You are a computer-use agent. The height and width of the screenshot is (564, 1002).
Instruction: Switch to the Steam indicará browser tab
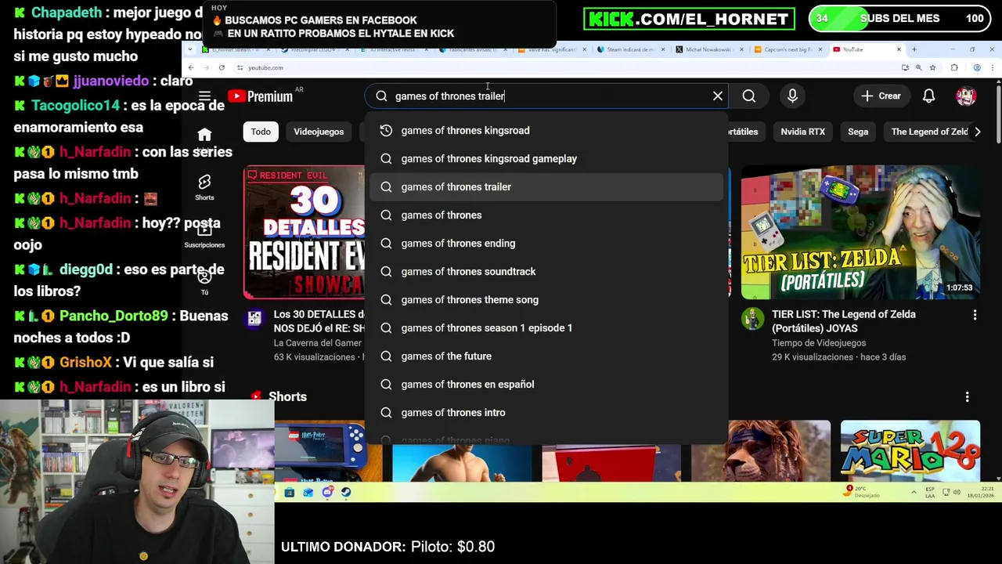tap(630, 49)
